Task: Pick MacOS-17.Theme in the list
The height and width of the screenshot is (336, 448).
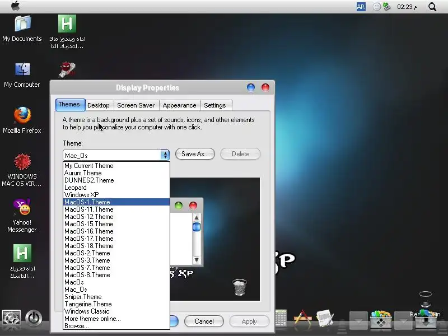Action: coord(116,239)
